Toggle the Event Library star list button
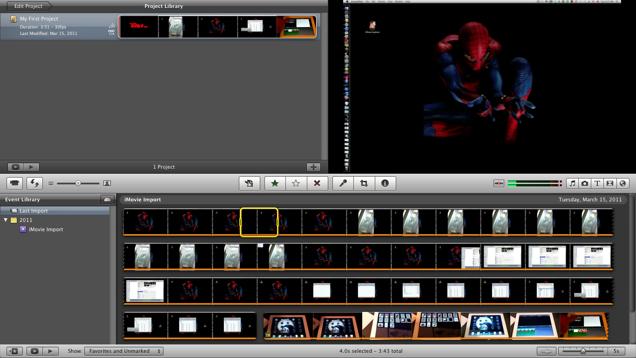Viewport: 636px width, 358px height. (x=14, y=351)
